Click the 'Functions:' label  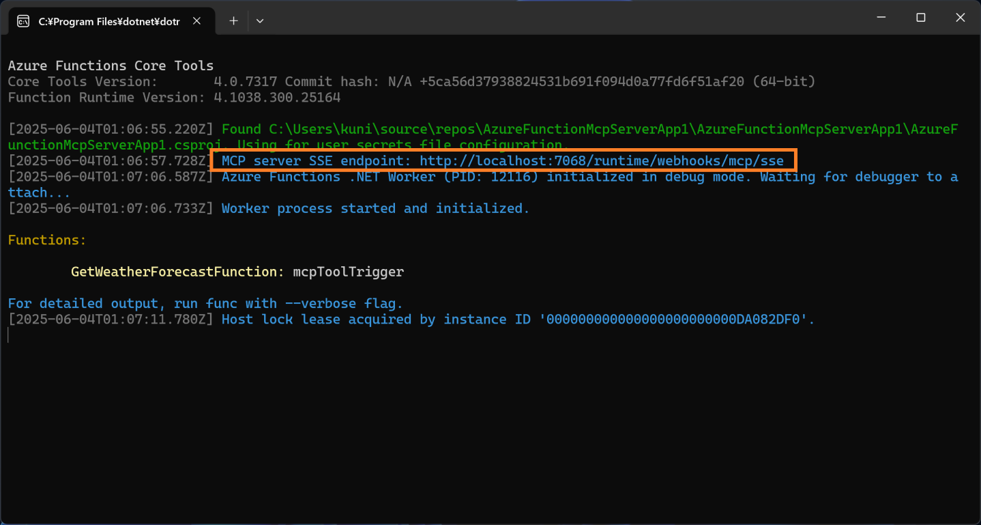[x=47, y=240]
